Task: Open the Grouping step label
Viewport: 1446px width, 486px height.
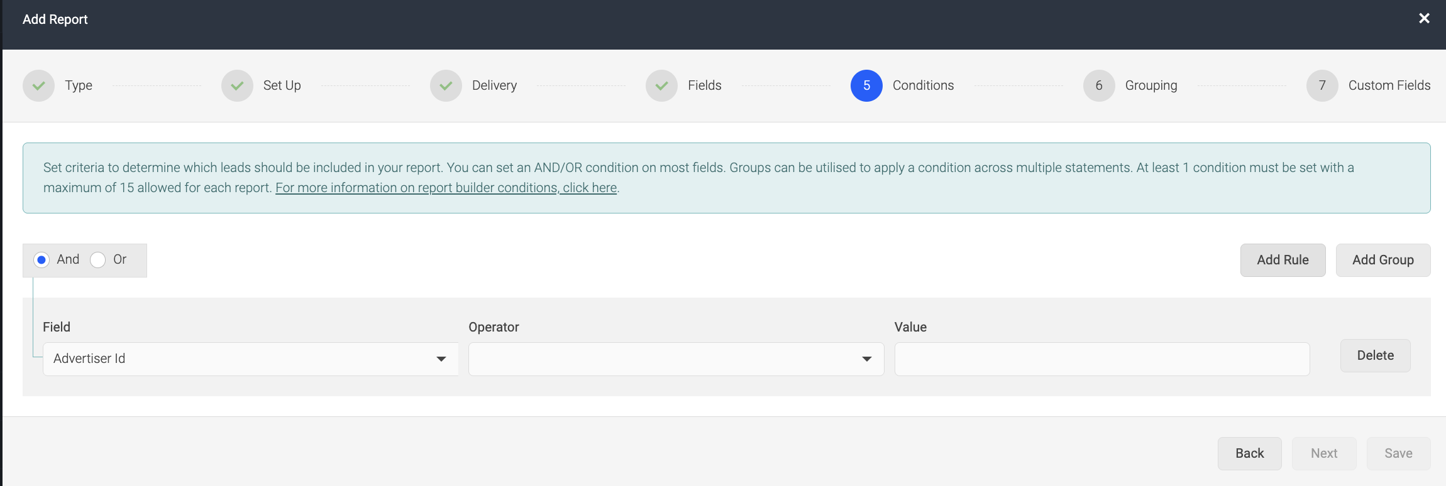Action: coord(1151,85)
